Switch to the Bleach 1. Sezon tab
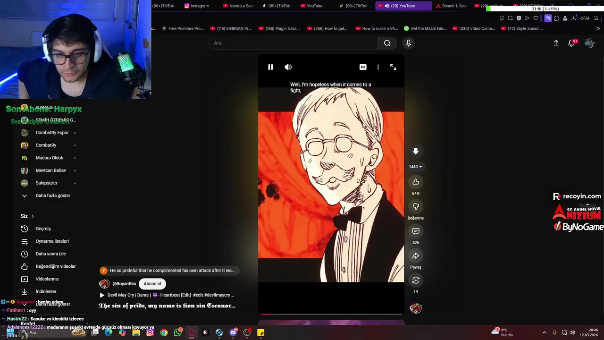604x340 pixels. pos(451,6)
